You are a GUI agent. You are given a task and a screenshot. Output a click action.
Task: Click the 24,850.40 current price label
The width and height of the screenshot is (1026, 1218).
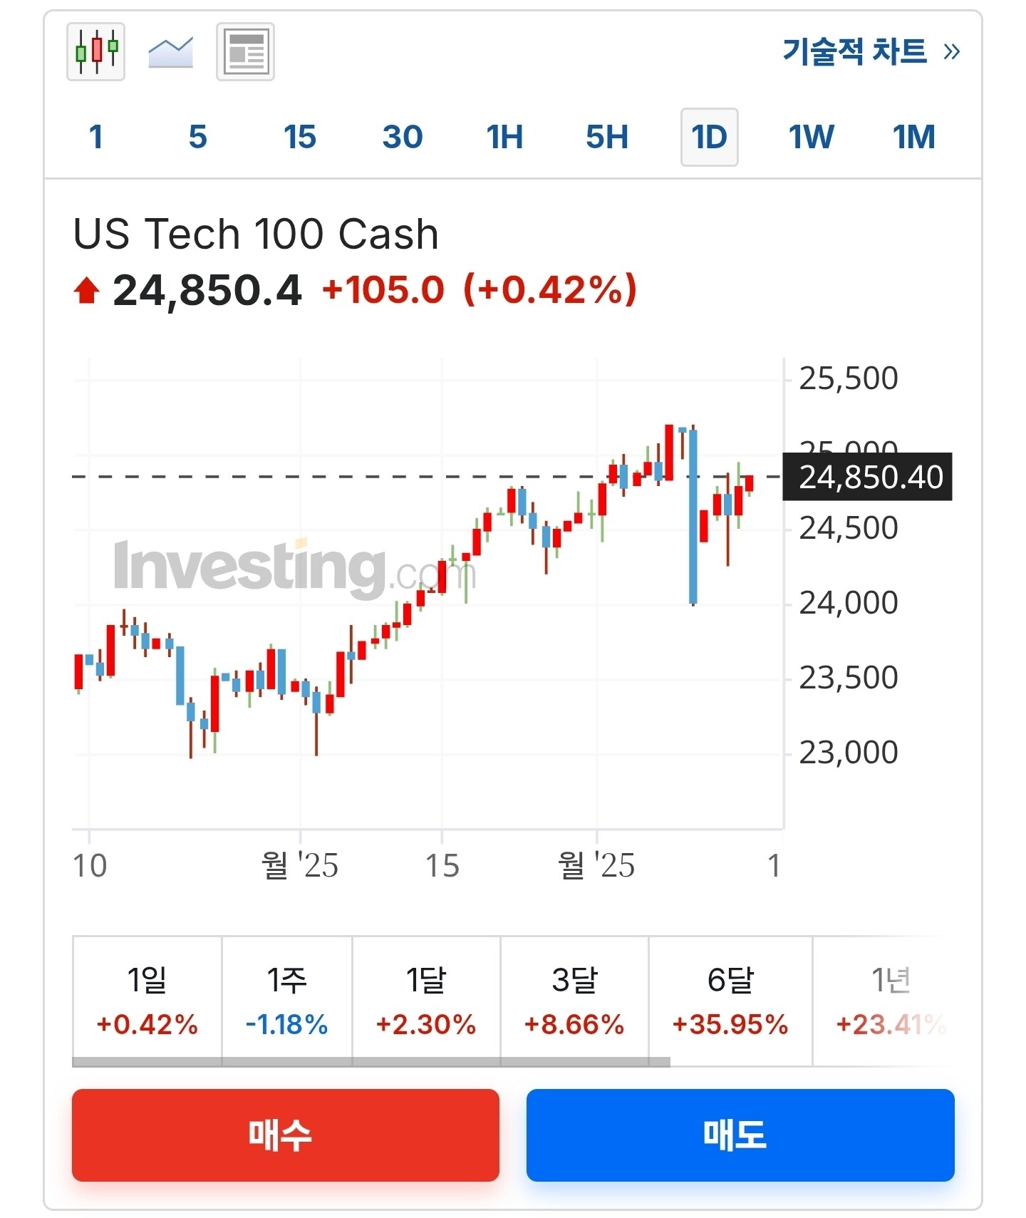click(x=867, y=477)
